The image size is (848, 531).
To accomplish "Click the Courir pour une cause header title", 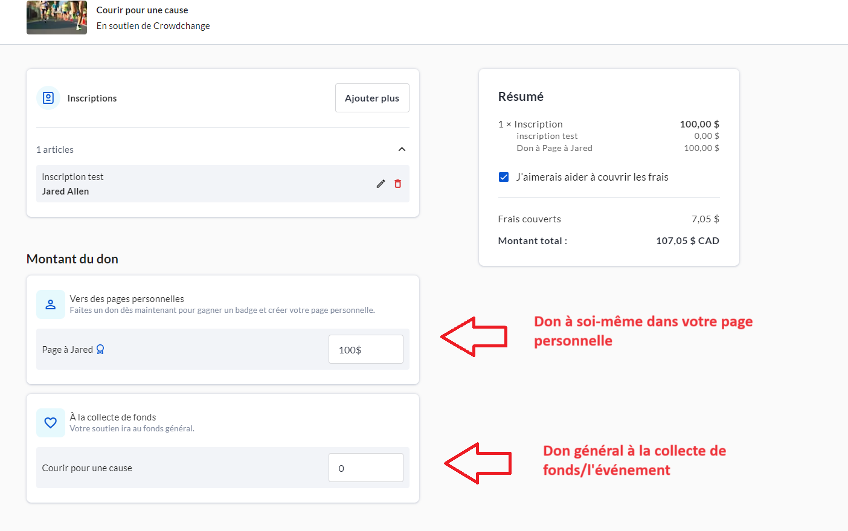I will (x=143, y=10).
